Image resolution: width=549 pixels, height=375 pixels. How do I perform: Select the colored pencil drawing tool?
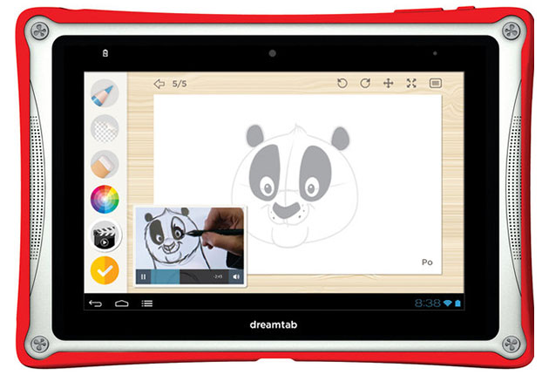(x=105, y=93)
